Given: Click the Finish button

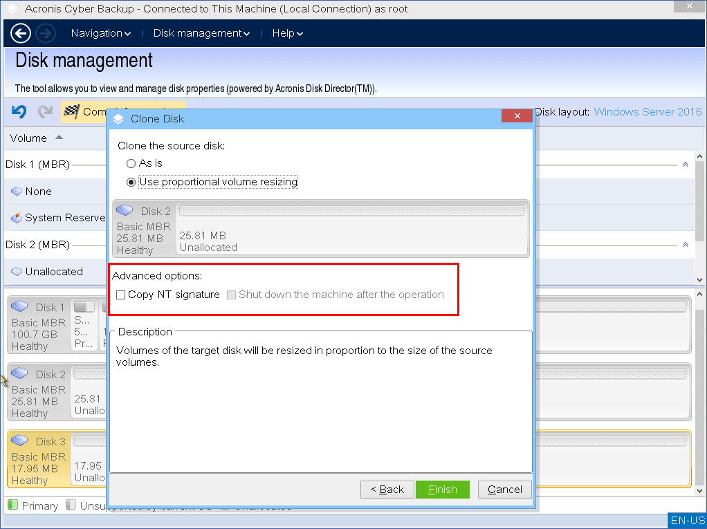Looking at the screenshot, I should tap(443, 490).
